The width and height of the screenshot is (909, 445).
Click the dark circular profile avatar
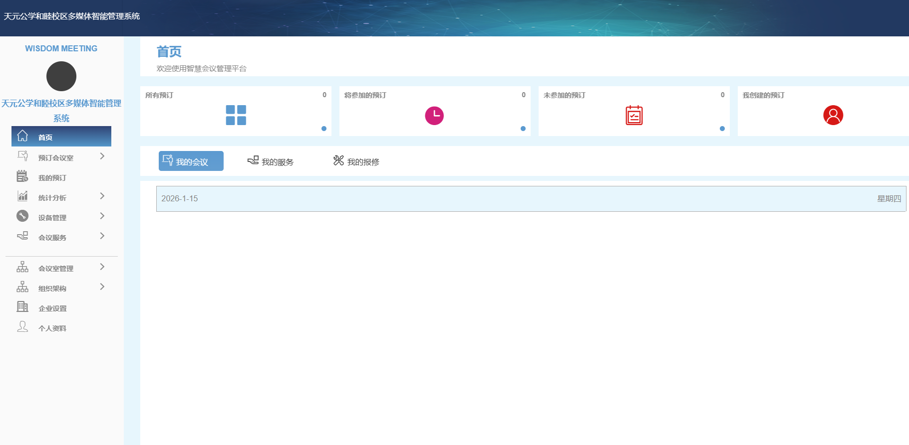point(61,76)
